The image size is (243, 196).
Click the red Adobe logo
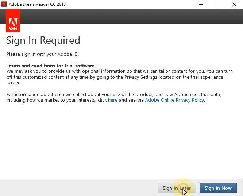(13, 21)
